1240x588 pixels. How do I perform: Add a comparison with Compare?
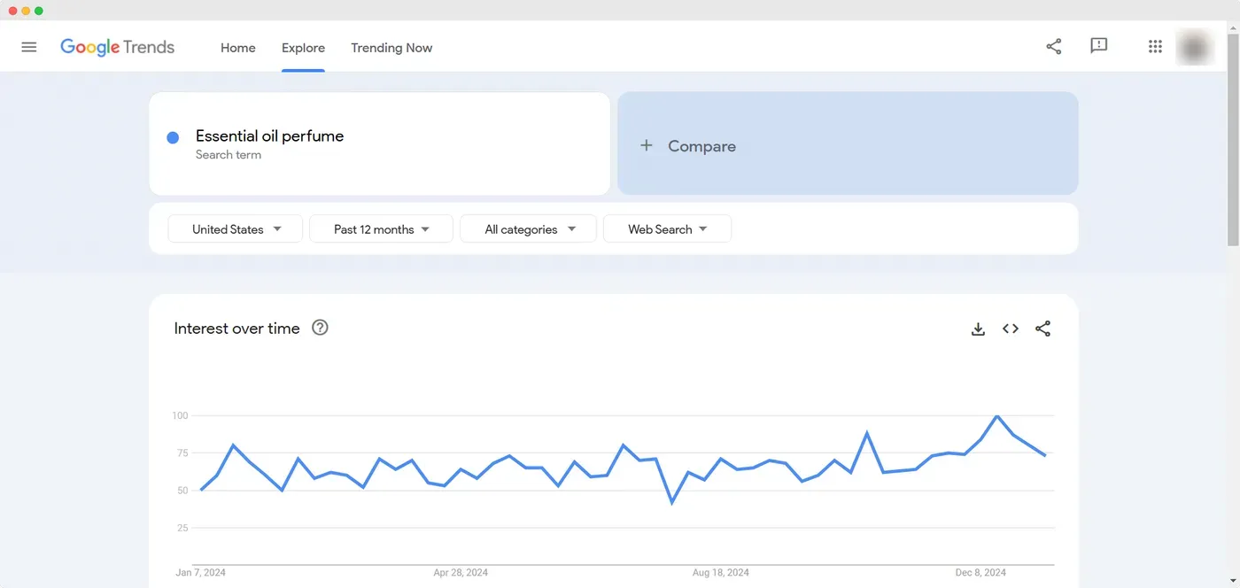point(848,143)
